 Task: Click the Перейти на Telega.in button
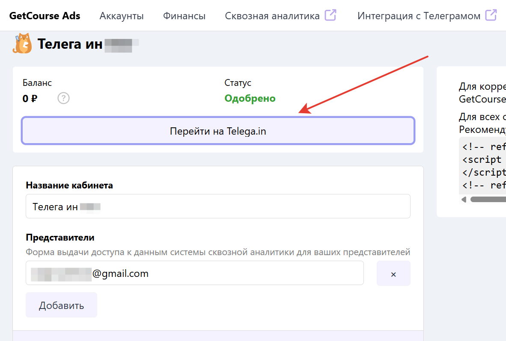218,131
